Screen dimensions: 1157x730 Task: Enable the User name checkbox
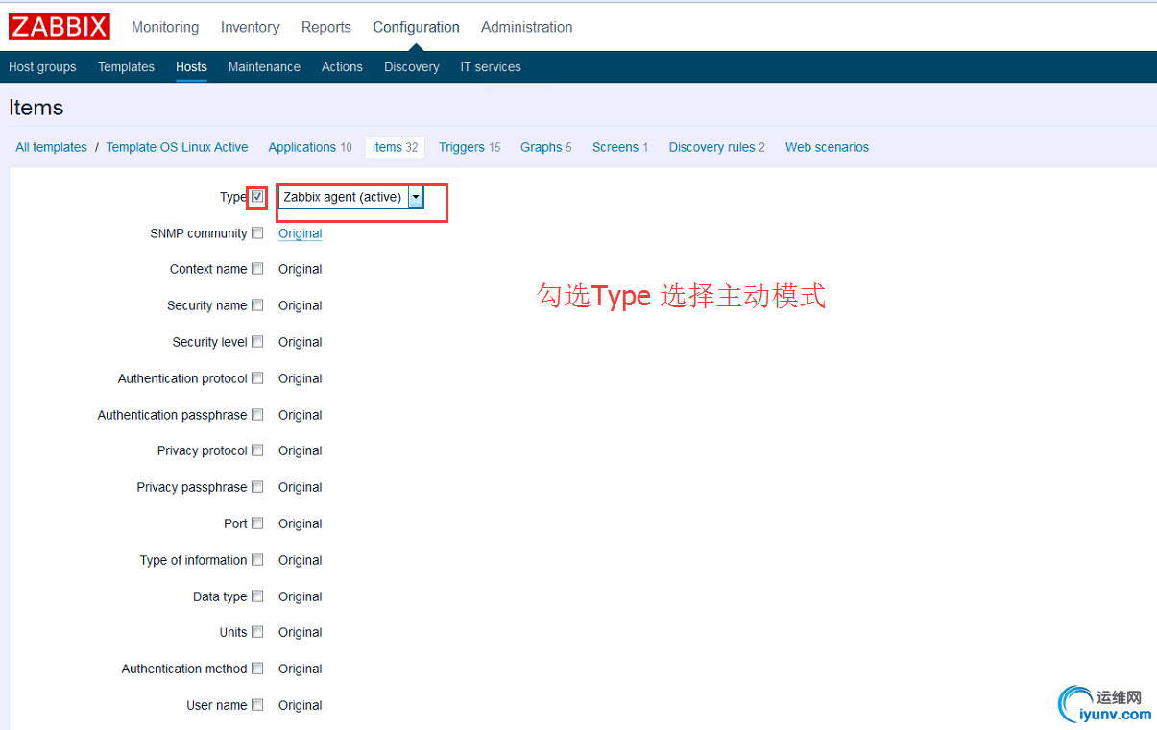tap(257, 705)
